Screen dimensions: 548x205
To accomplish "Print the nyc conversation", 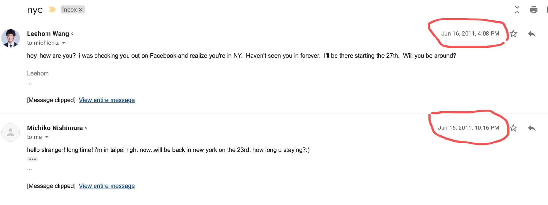I will (x=534, y=10).
